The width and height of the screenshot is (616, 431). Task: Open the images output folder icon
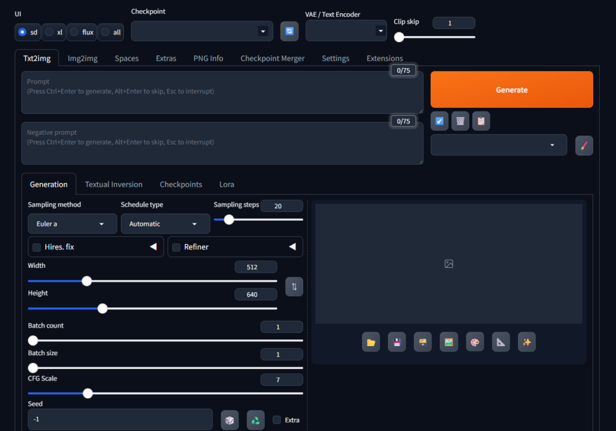pos(371,342)
